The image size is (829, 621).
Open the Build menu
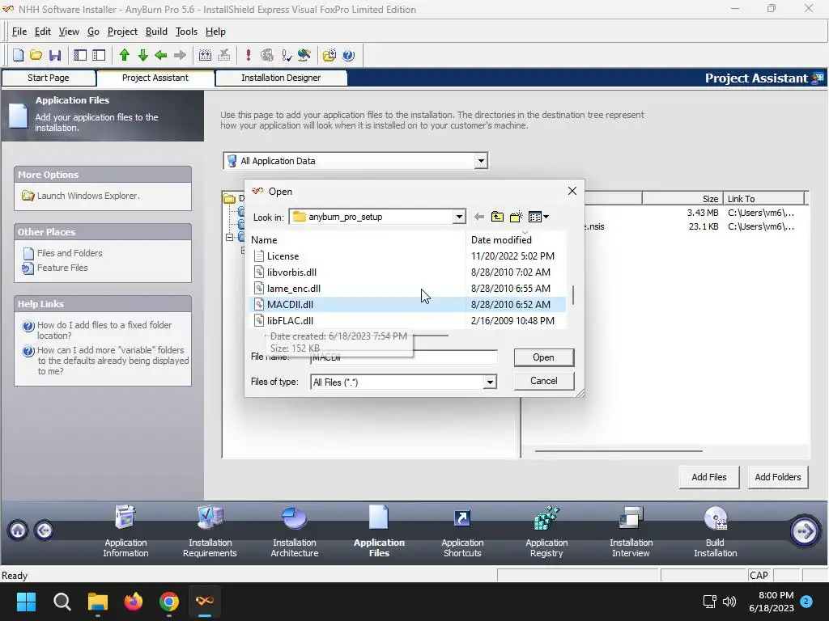tap(156, 32)
